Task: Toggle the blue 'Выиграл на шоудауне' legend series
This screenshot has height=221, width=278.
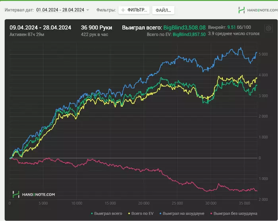Action: [182, 213]
